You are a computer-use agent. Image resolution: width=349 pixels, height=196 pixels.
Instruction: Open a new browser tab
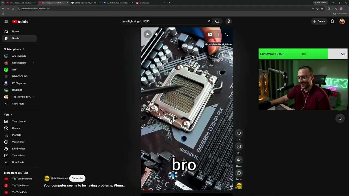pyautogui.click(x=170, y=3)
